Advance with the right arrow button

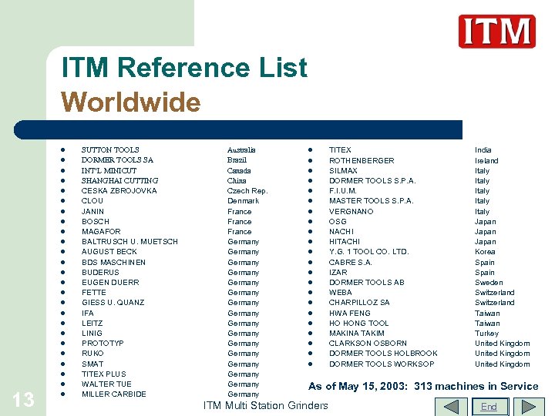tap(529, 407)
